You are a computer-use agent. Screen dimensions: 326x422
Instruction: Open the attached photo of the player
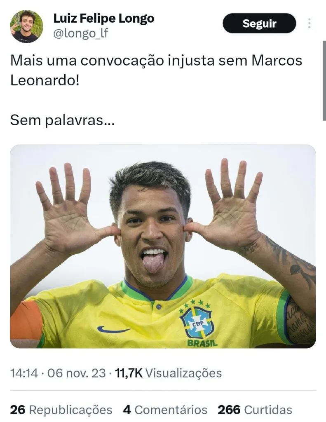tap(163, 246)
